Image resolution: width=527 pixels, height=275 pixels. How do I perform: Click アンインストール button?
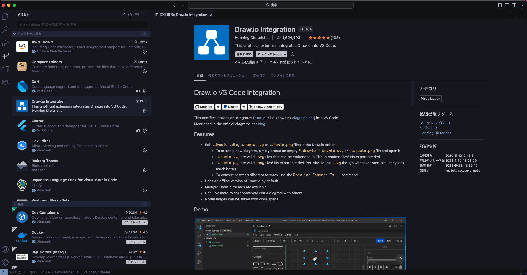click(x=269, y=54)
